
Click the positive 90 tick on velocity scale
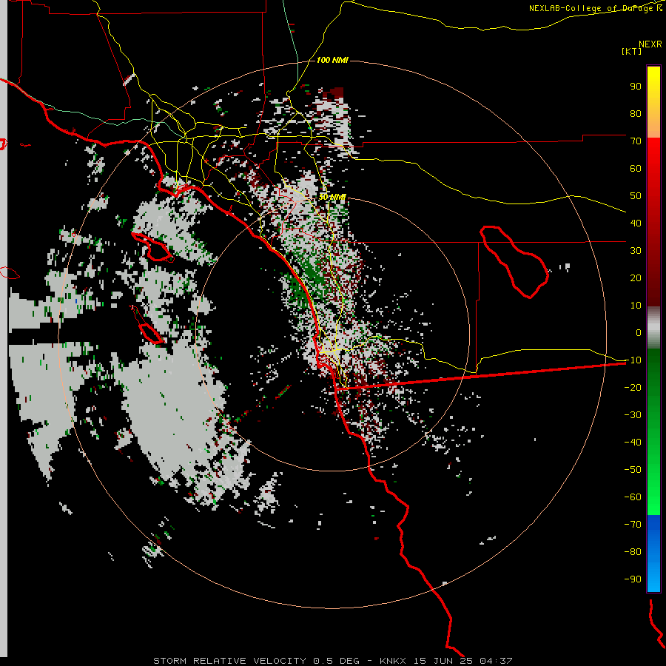[x=636, y=87]
